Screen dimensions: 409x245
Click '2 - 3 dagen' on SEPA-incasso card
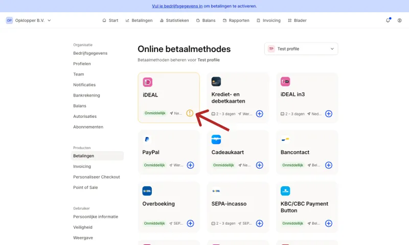click(x=223, y=224)
